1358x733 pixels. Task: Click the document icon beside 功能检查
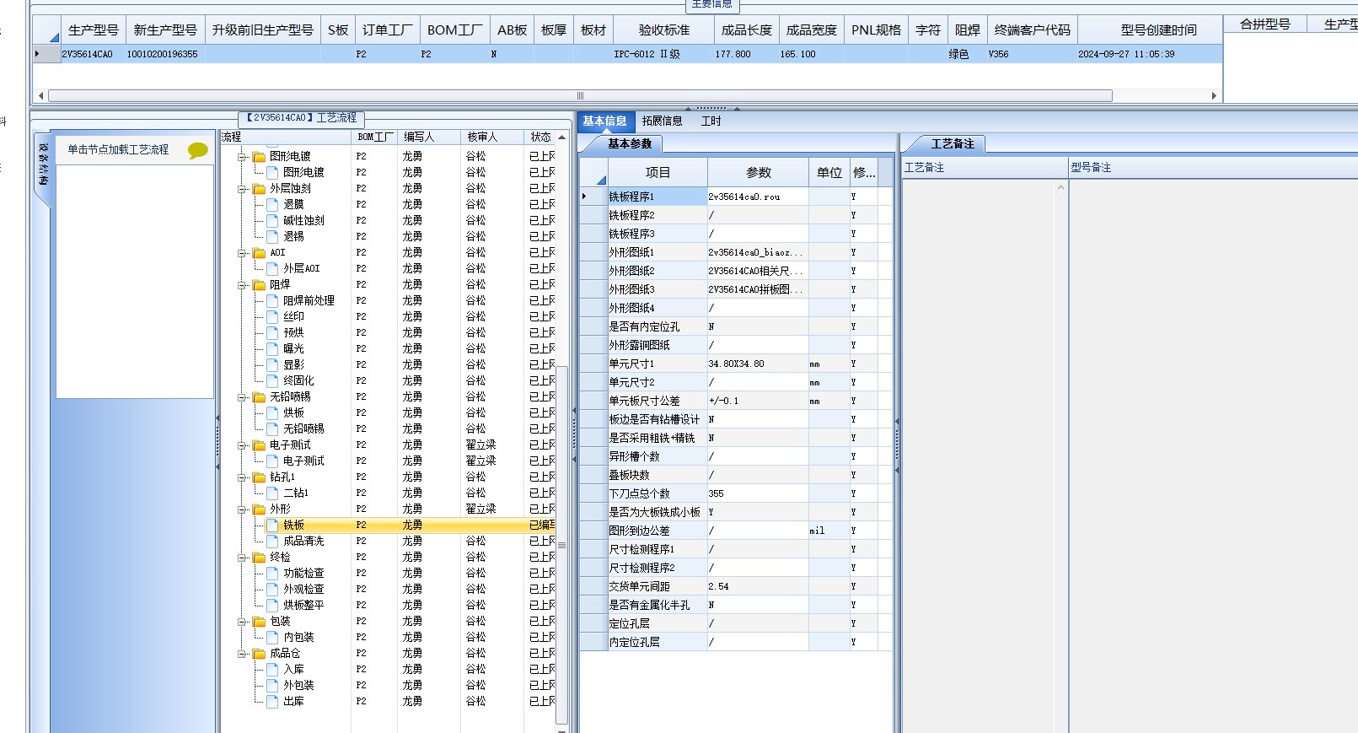272,574
